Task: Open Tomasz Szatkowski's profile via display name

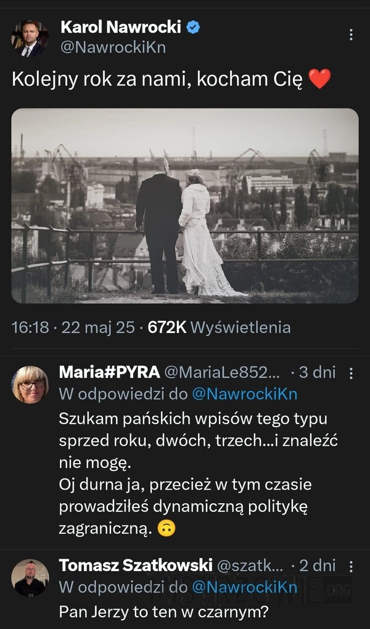Action: pyautogui.click(x=136, y=565)
